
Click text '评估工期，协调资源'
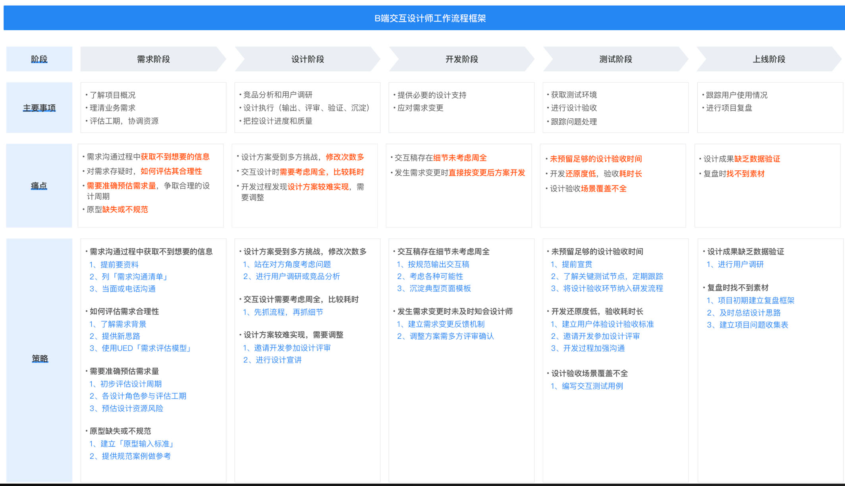coord(124,121)
